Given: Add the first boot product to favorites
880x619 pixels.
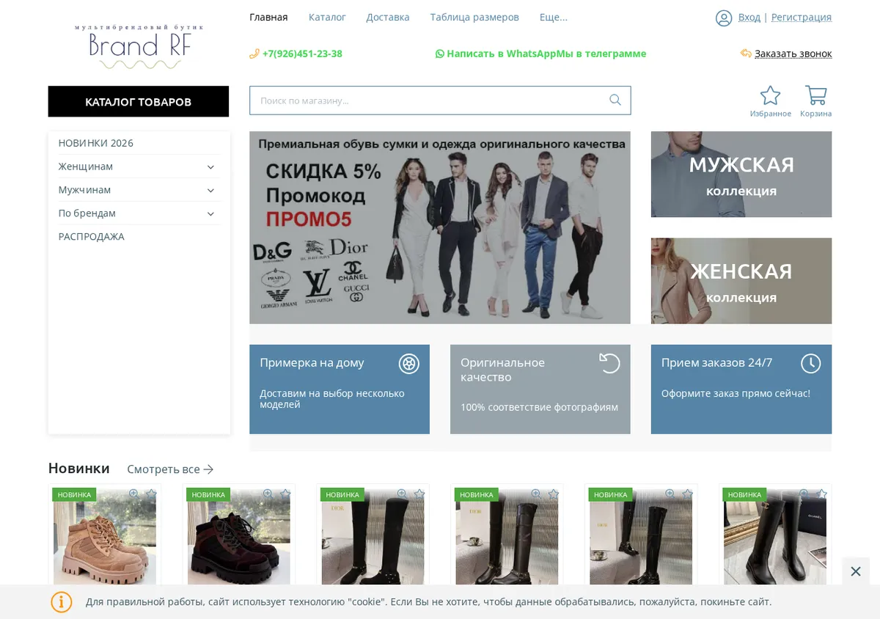Looking at the screenshot, I should click(x=151, y=494).
